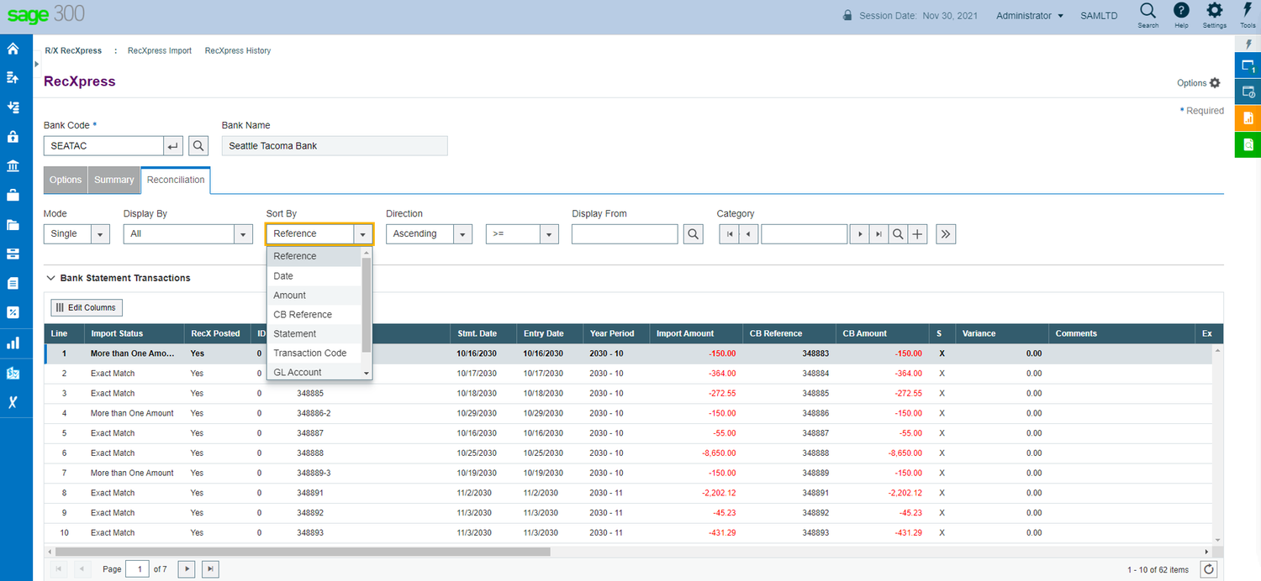Open the X tools sidebar icon

tap(13, 401)
